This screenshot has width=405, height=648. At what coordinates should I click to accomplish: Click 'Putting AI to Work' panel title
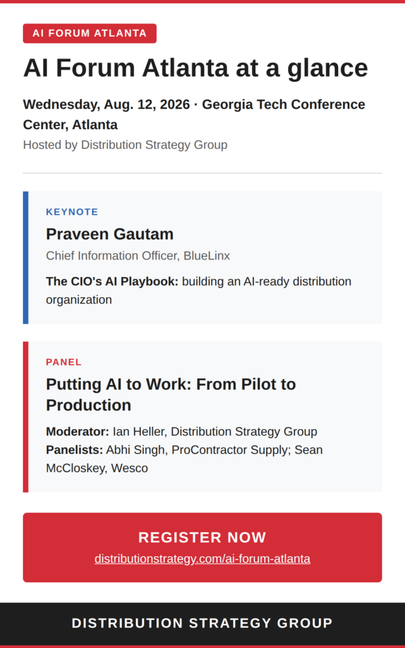[x=171, y=395]
